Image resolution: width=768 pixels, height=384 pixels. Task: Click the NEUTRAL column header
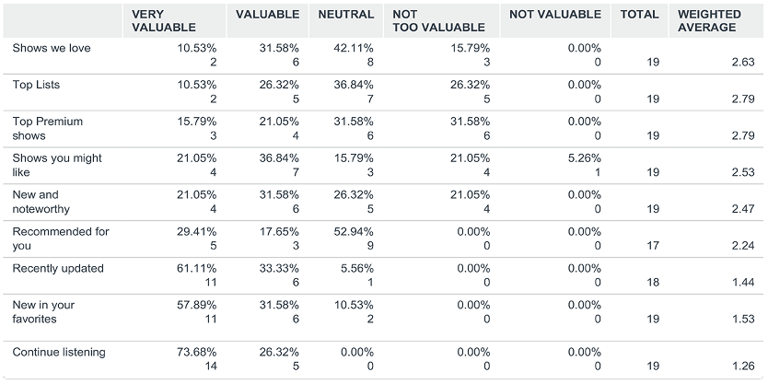point(346,15)
